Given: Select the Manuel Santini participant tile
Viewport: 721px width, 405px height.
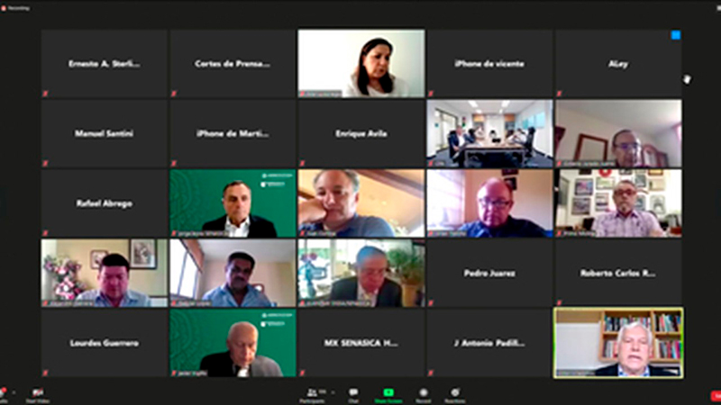Looking at the screenshot, I should [105, 133].
